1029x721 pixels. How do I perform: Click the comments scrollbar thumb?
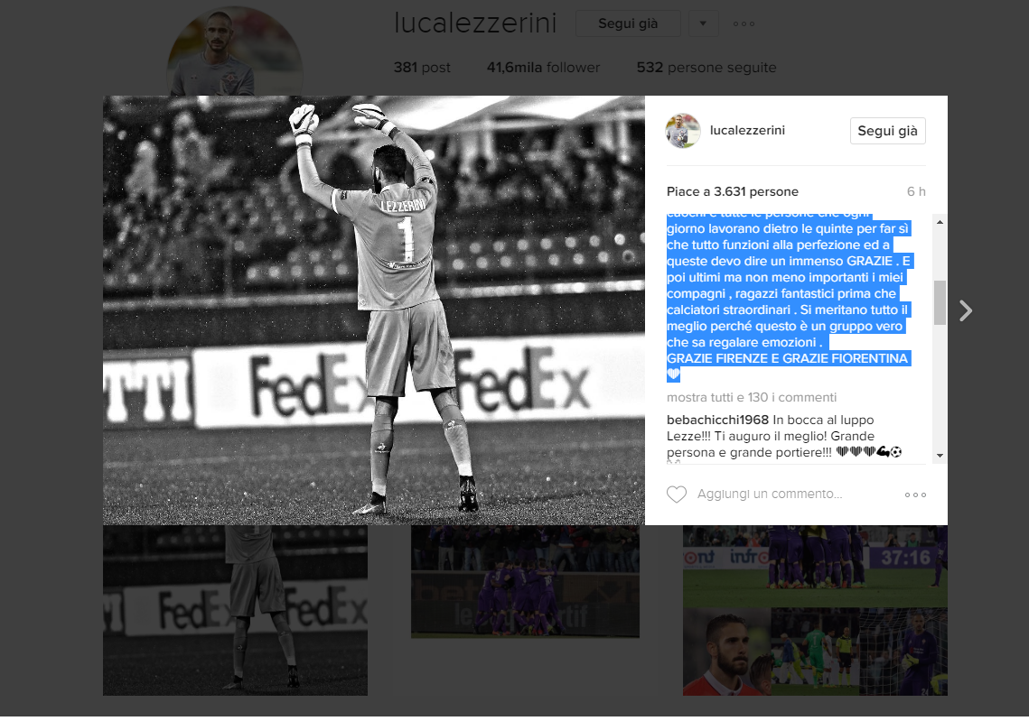(x=940, y=302)
